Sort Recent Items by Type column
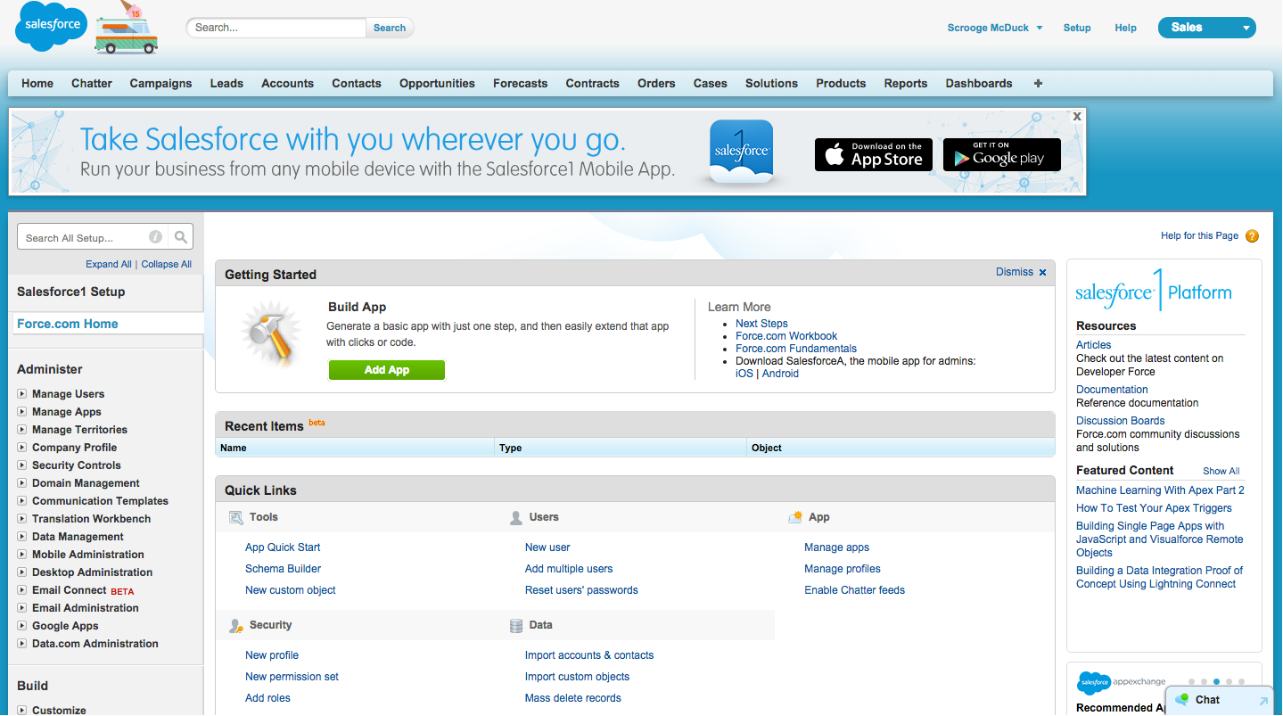This screenshot has width=1283, height=716. 511,448
